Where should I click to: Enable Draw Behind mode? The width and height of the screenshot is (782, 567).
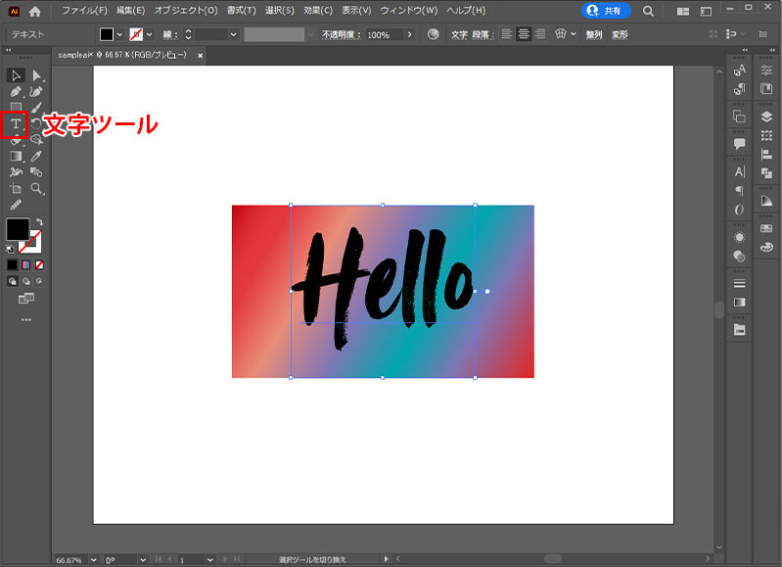pos(25,281)
